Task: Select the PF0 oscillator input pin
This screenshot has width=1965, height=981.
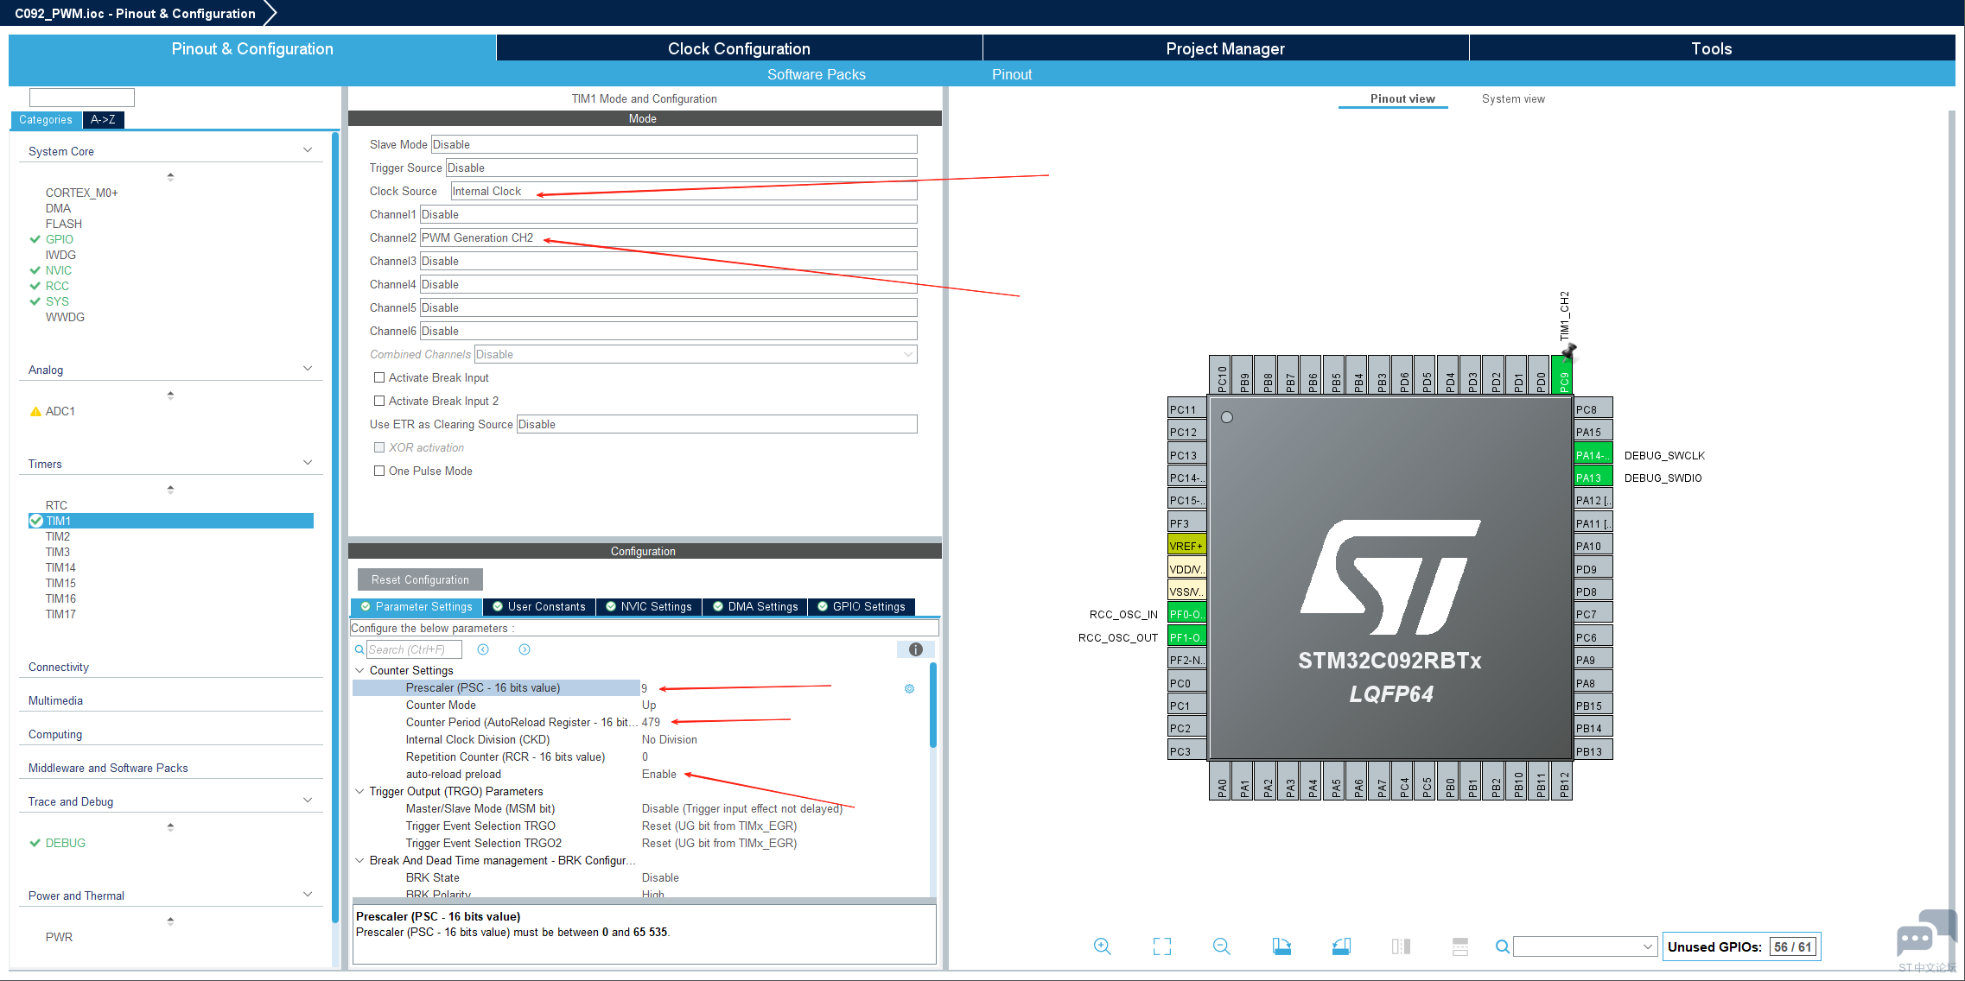Action: pyautogui.click(x=1186, y=614)
